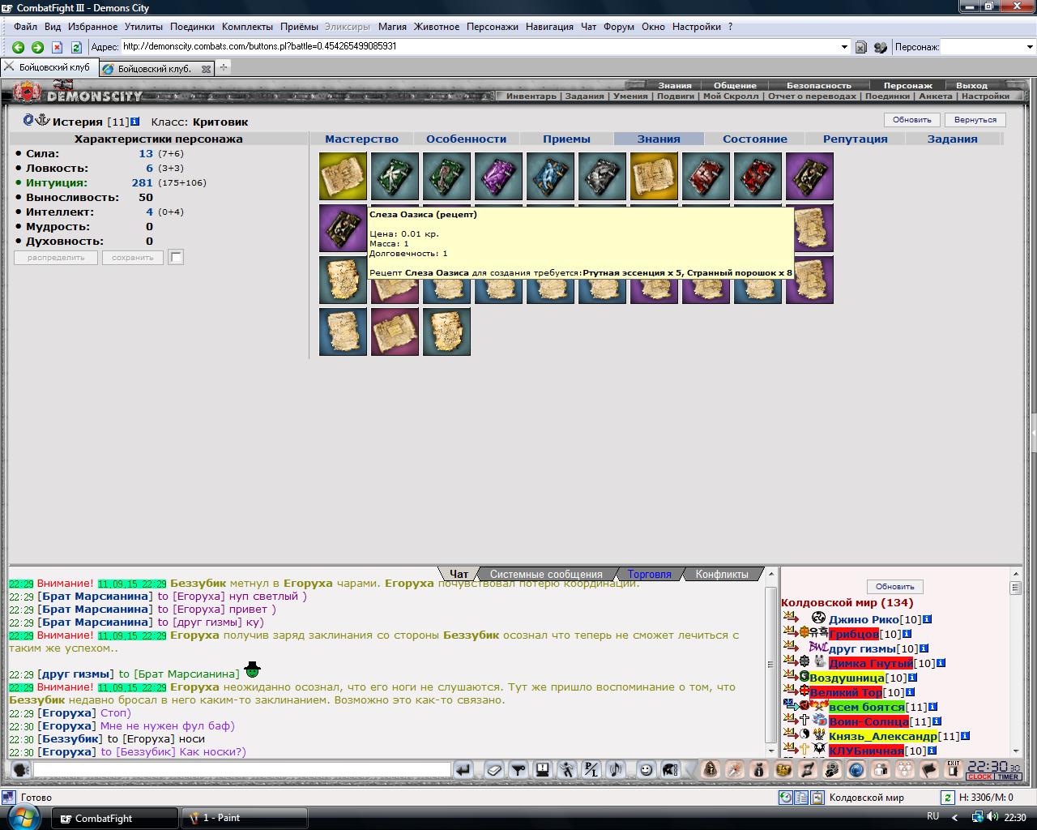Click the save floppy disk icon

coord(542,769)
